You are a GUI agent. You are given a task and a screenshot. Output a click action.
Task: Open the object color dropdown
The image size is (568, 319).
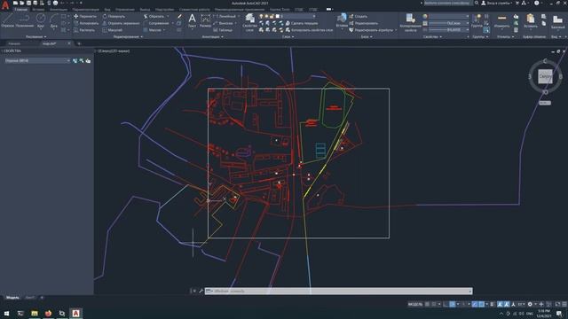point(449,16)
